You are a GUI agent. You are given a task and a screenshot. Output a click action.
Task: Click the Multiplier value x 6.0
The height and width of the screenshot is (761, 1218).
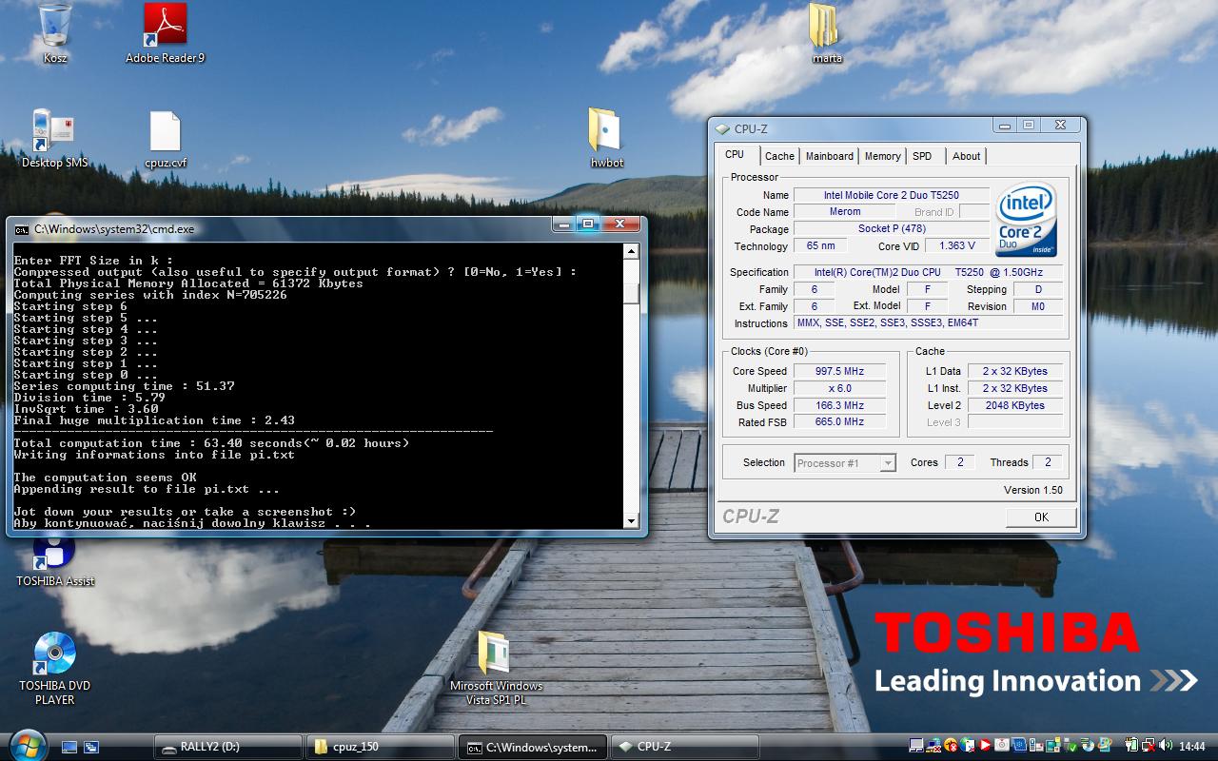tap(839, 388)
